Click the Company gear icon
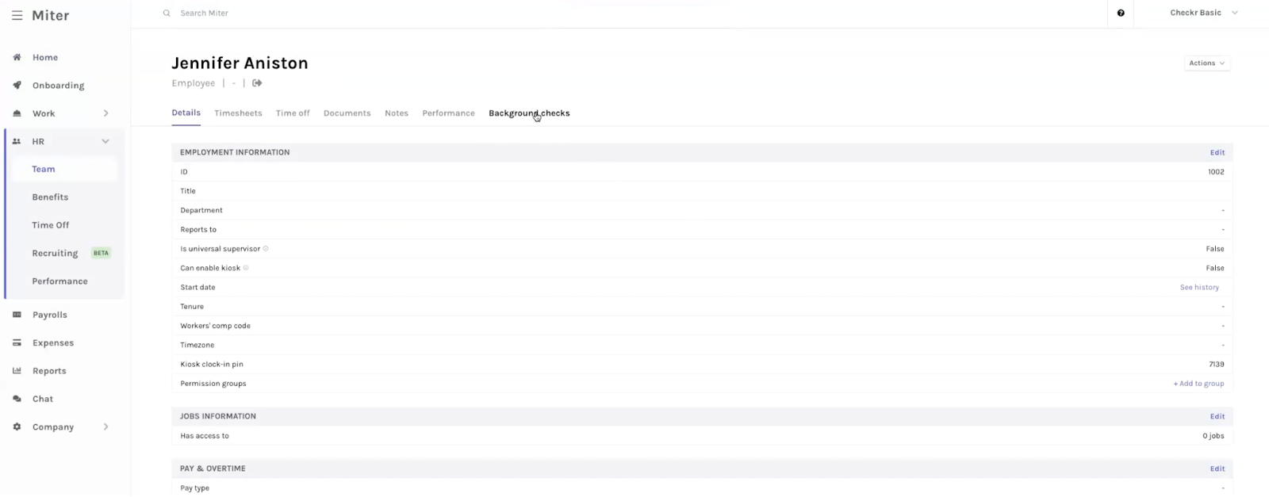 (x=17, y=426)
